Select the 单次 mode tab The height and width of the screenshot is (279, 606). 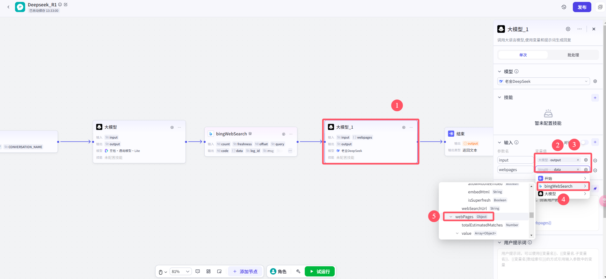tap(523, 55)
